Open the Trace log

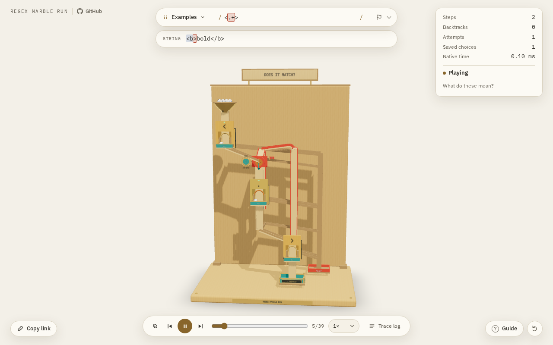tap(385, 326)
